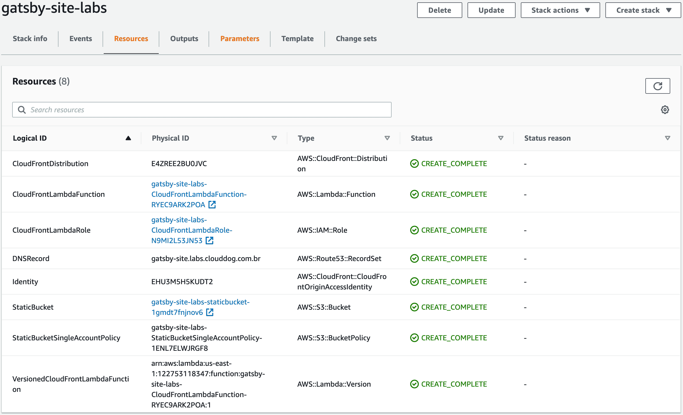The image size is (683, 415).
Task: Click the AWS::S3::BucketPolicy type cell
Action: click(x=334, y=338)
